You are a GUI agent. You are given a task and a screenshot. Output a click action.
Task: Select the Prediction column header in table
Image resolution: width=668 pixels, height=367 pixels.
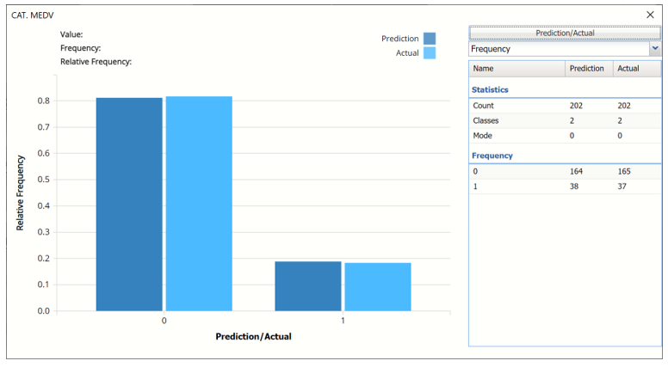[588, 68]
